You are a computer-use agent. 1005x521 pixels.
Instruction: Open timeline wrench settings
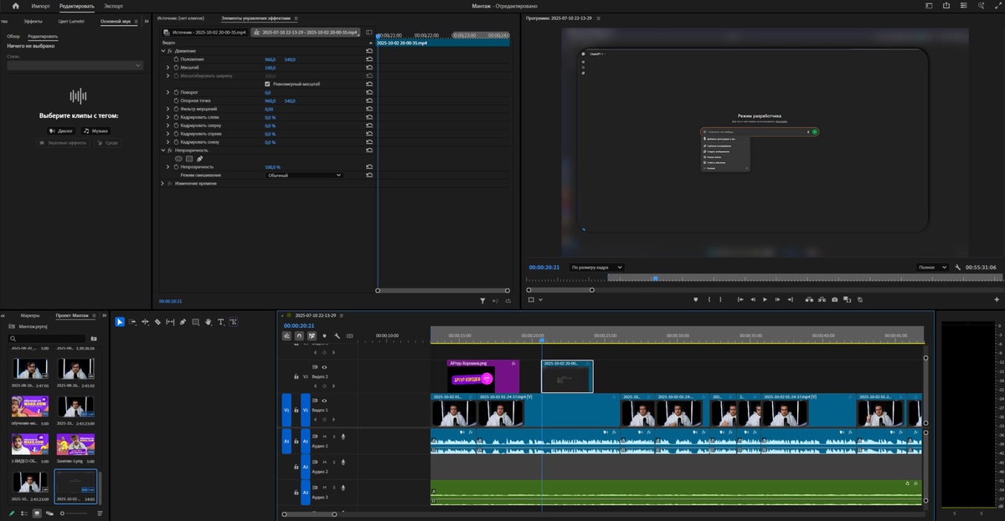(x=337, y=335)
